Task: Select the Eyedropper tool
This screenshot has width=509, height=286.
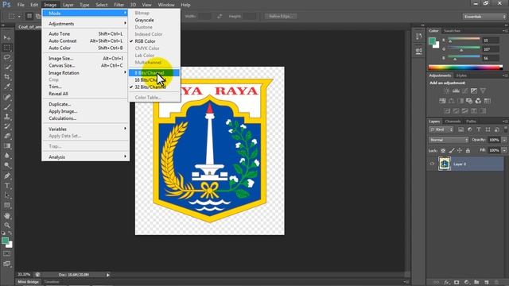Action: 7,87
